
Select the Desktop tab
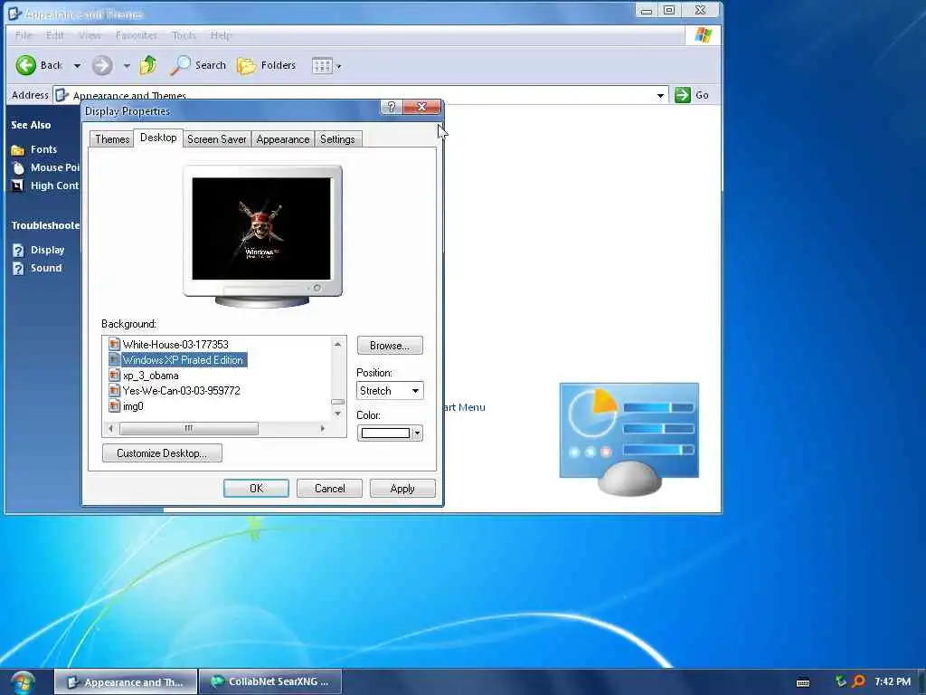[x=158, y=138]
